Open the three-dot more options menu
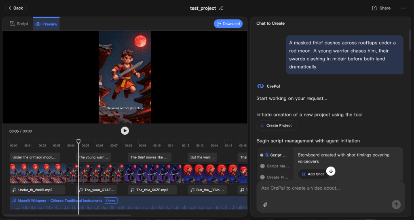 403,8
